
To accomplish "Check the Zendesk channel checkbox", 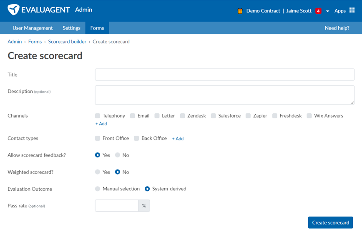I will click(182, 115).
